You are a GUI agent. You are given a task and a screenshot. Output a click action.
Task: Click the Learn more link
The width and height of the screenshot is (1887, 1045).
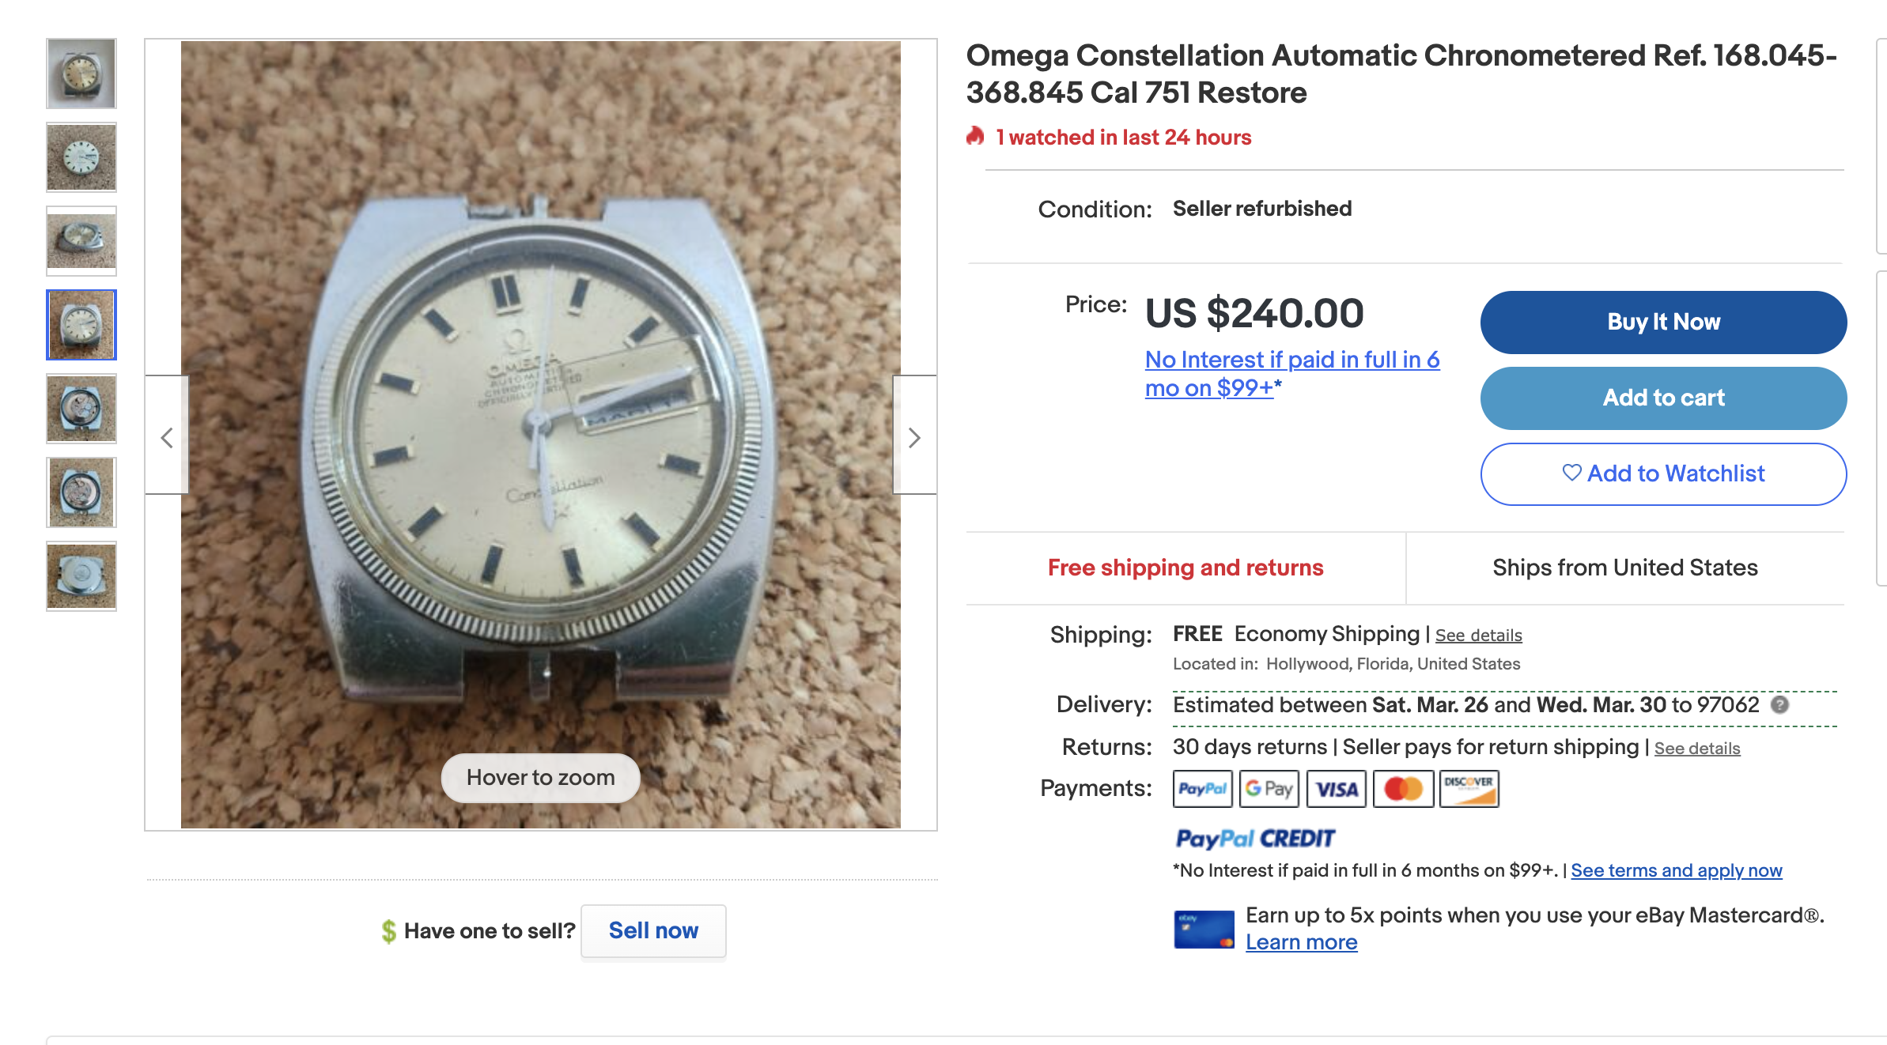point(1301,942)
